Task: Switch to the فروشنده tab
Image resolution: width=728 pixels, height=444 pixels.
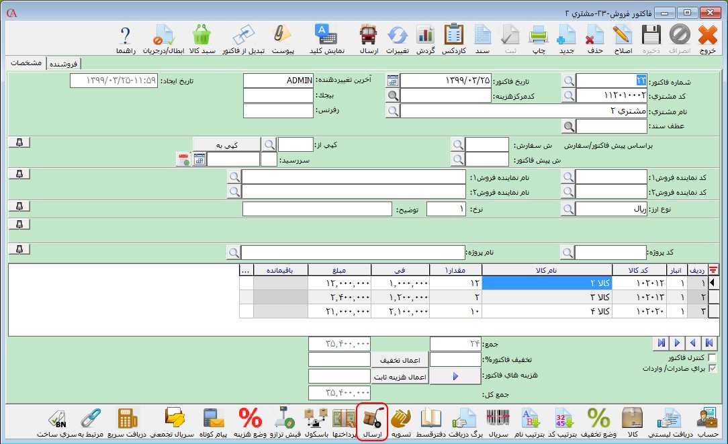Action: 63,63
